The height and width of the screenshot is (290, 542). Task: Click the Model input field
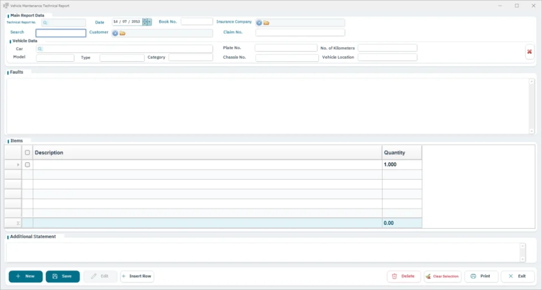coord(55,57)
